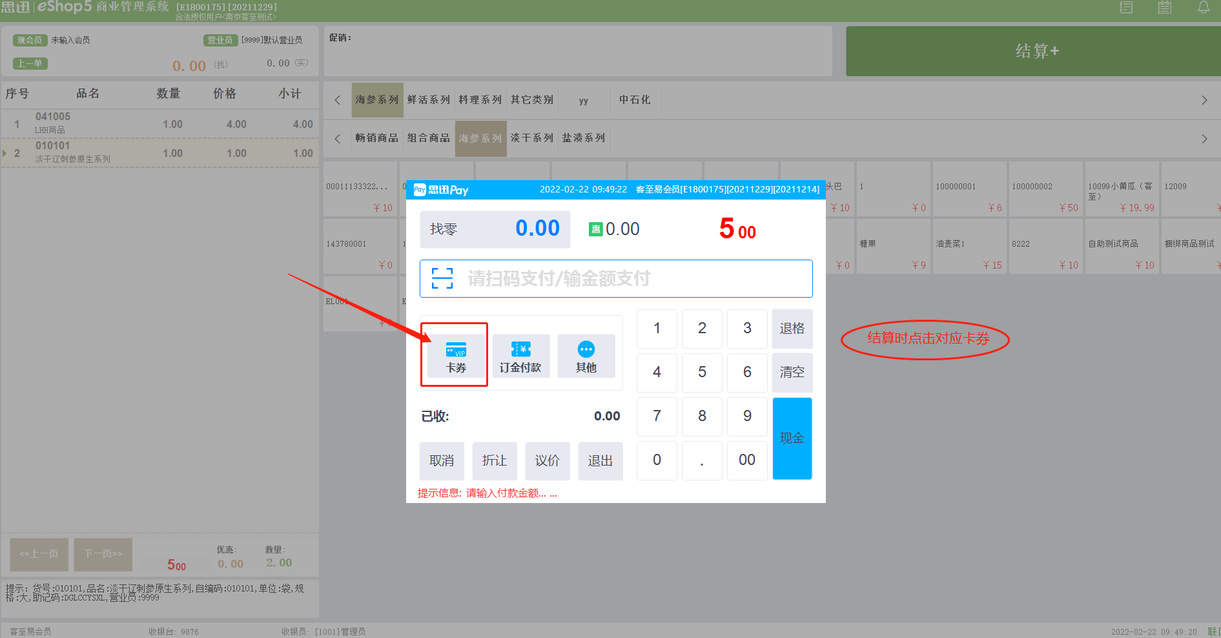
Task: Switch to the 其它类别 category tab
Action: point(532,100)
